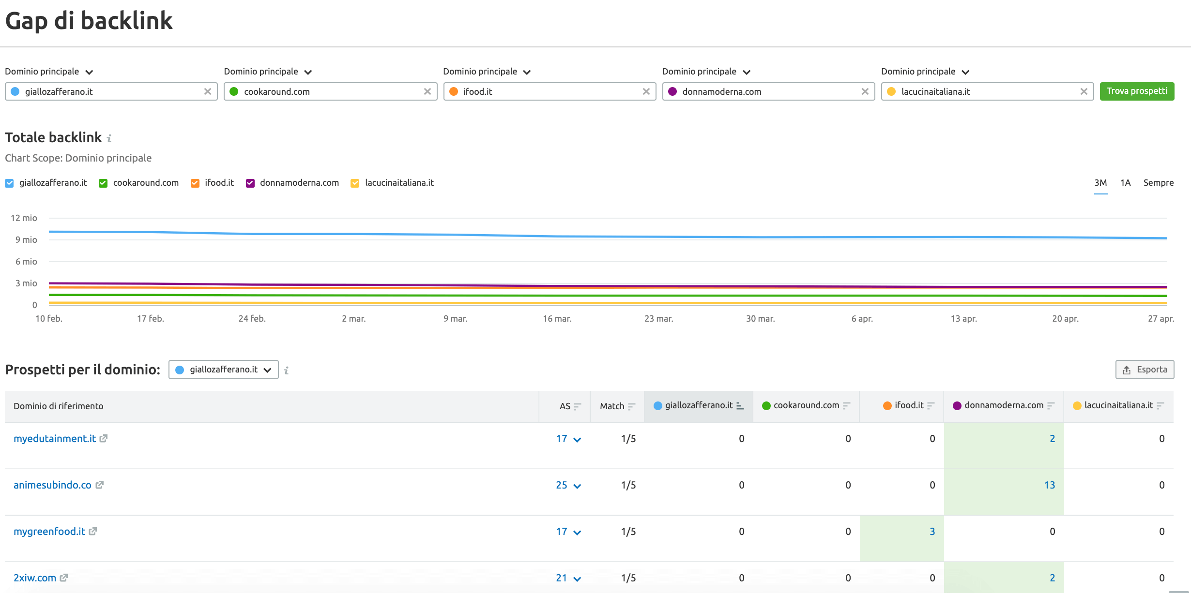Uncheck cookaround.com in chart legend
The width and height of the screenshot is (1191, 593).
(103, 183)
